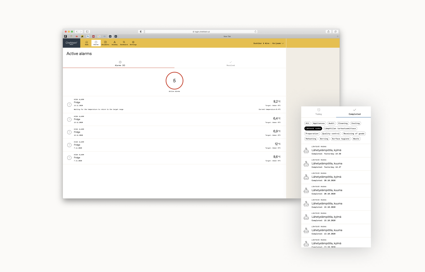Screen dimensions: 425x272
Task: Select the Reheating filter chip
Action: point(311,139)
